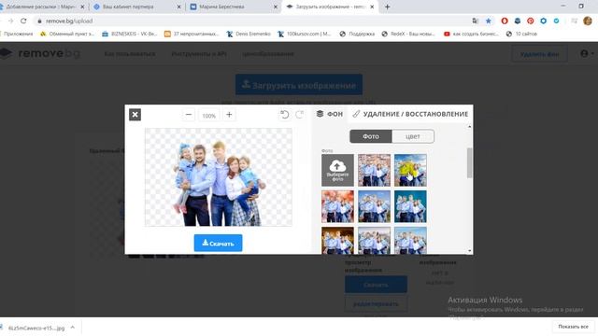
Task: Open the как создать бизнес YouTube bookmark
Action: pyautogui.click(x=471, y=34)
